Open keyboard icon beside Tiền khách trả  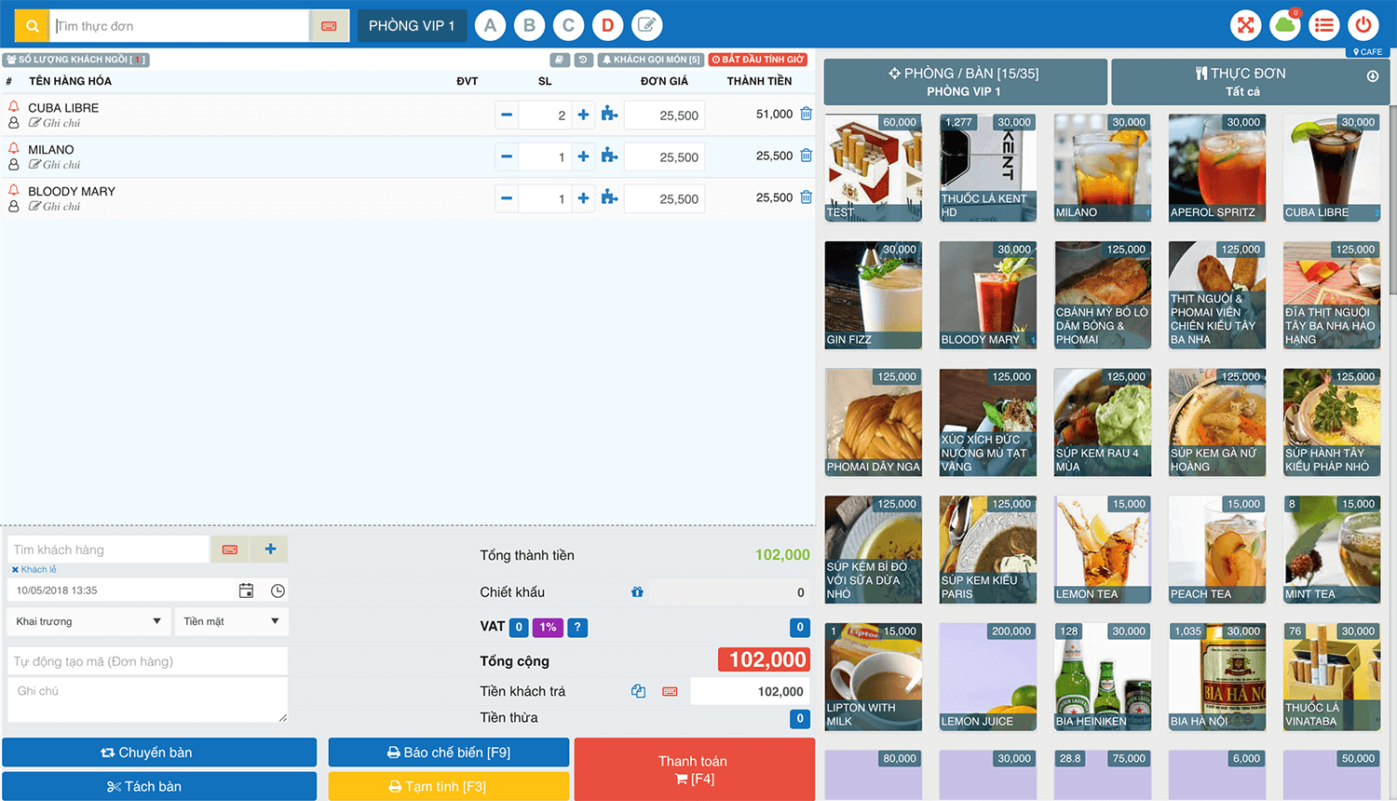[x=670, y=691]
